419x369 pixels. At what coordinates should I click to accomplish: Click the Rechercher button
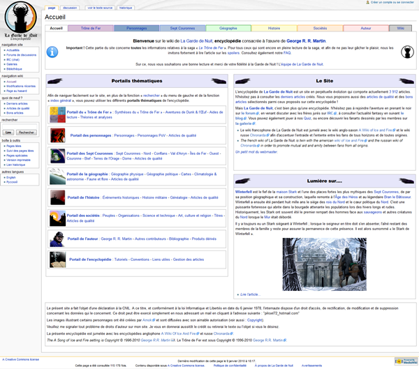27,133
